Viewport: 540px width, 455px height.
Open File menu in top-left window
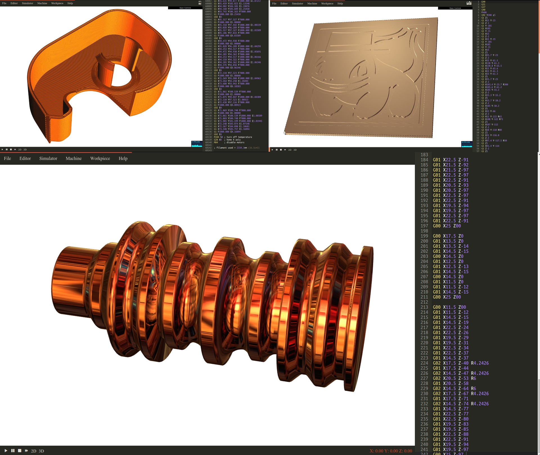coord(4,3)
